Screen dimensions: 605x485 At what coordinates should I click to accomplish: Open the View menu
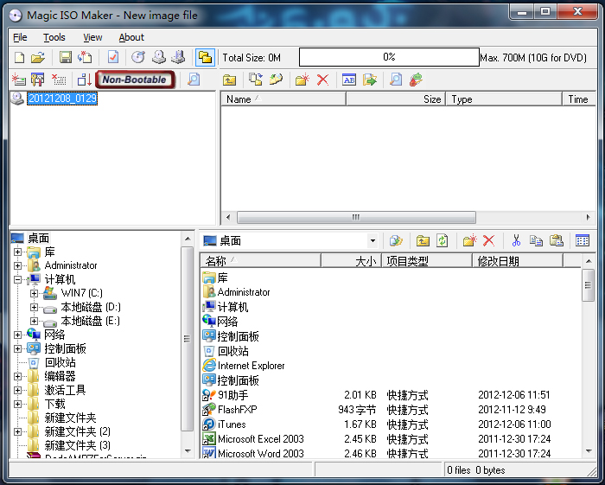point(92,37)
